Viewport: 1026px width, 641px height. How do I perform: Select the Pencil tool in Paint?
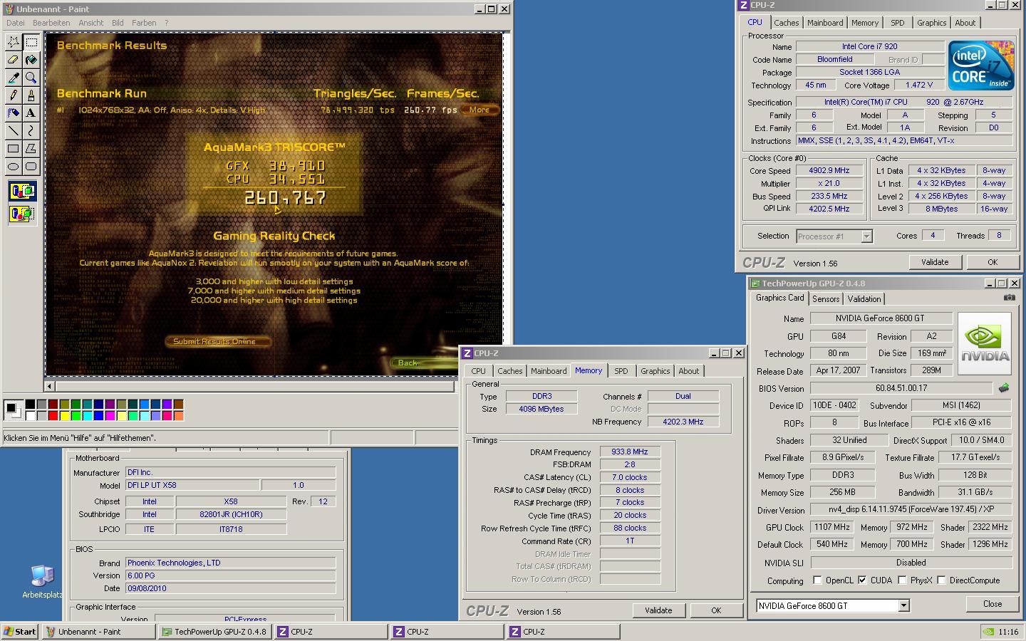click(x=13, y=95)
